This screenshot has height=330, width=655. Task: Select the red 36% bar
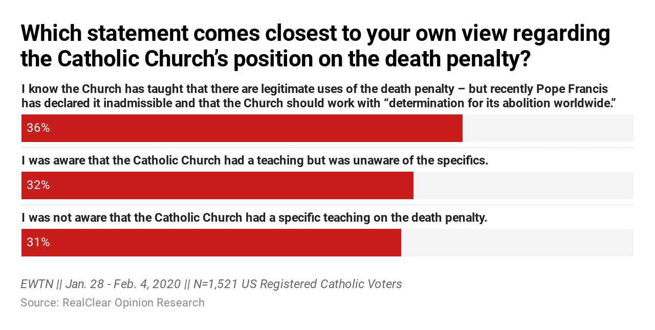click(x=242, y=128)
